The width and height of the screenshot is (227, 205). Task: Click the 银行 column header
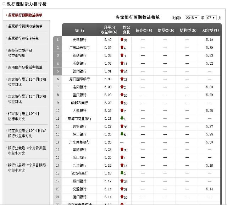click(79, 30)
